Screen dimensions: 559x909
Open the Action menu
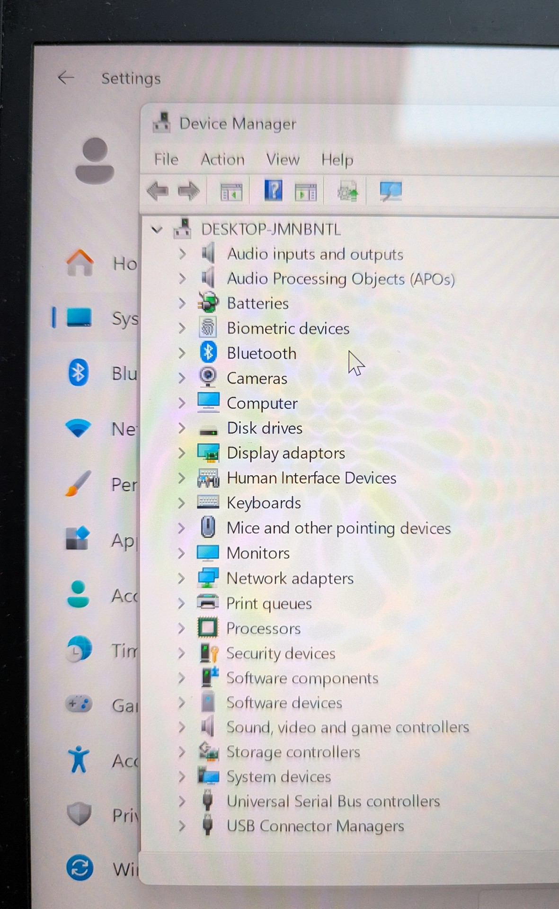coord(222,160)
